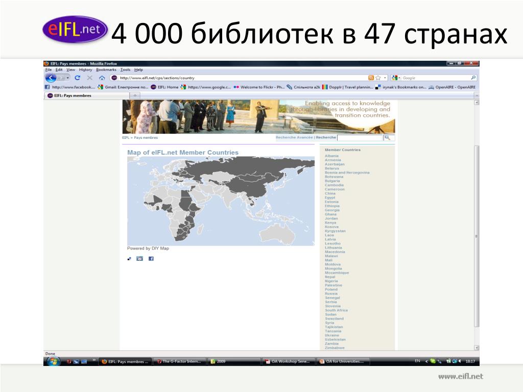Click the EIFL: Pays membres taskbar button

[x=126, y=361]
